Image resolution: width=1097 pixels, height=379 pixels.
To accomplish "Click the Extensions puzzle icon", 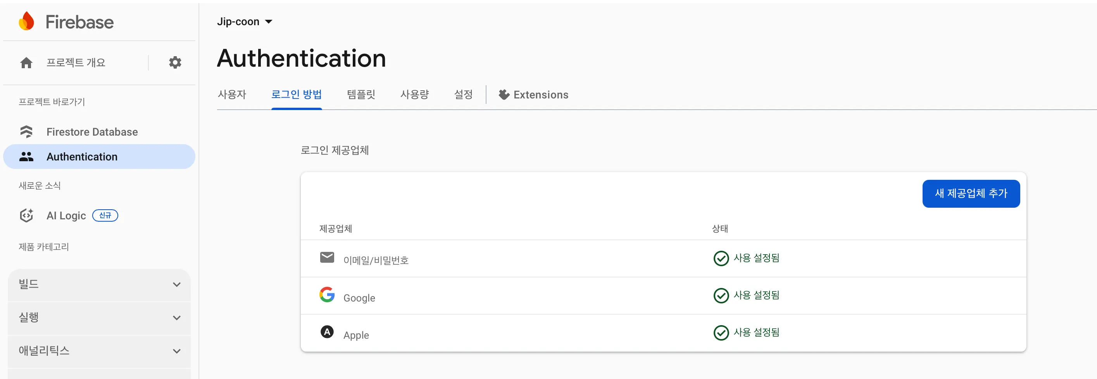I will pos(504,95).
